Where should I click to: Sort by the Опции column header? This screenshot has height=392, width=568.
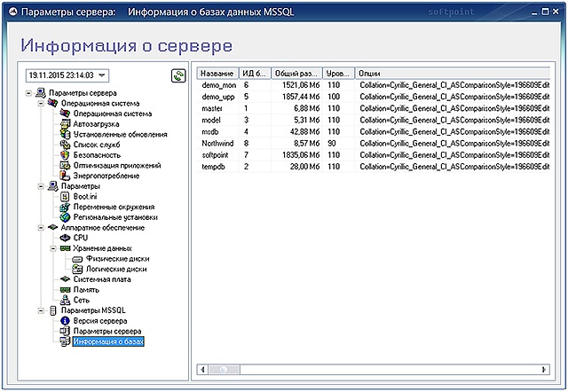tap(453, 74)
